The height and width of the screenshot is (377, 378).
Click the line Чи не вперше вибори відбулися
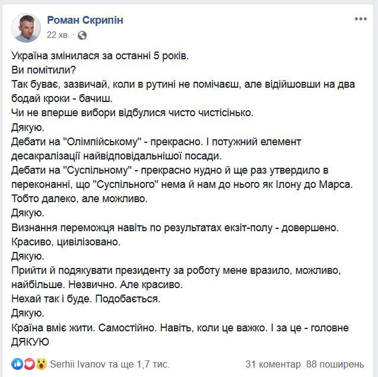coord(132,113)
